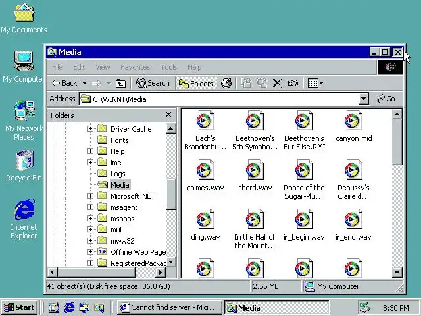Open Bach's Brandenbu... media file
421x316 pixels.
click(205, 130)
